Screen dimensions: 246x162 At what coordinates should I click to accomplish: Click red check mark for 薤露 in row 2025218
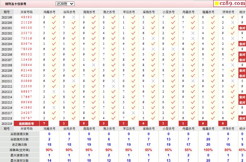point(213,118)
